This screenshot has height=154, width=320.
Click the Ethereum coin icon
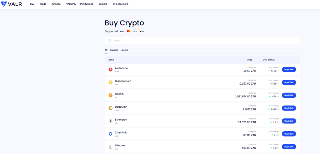click(110, 121)
